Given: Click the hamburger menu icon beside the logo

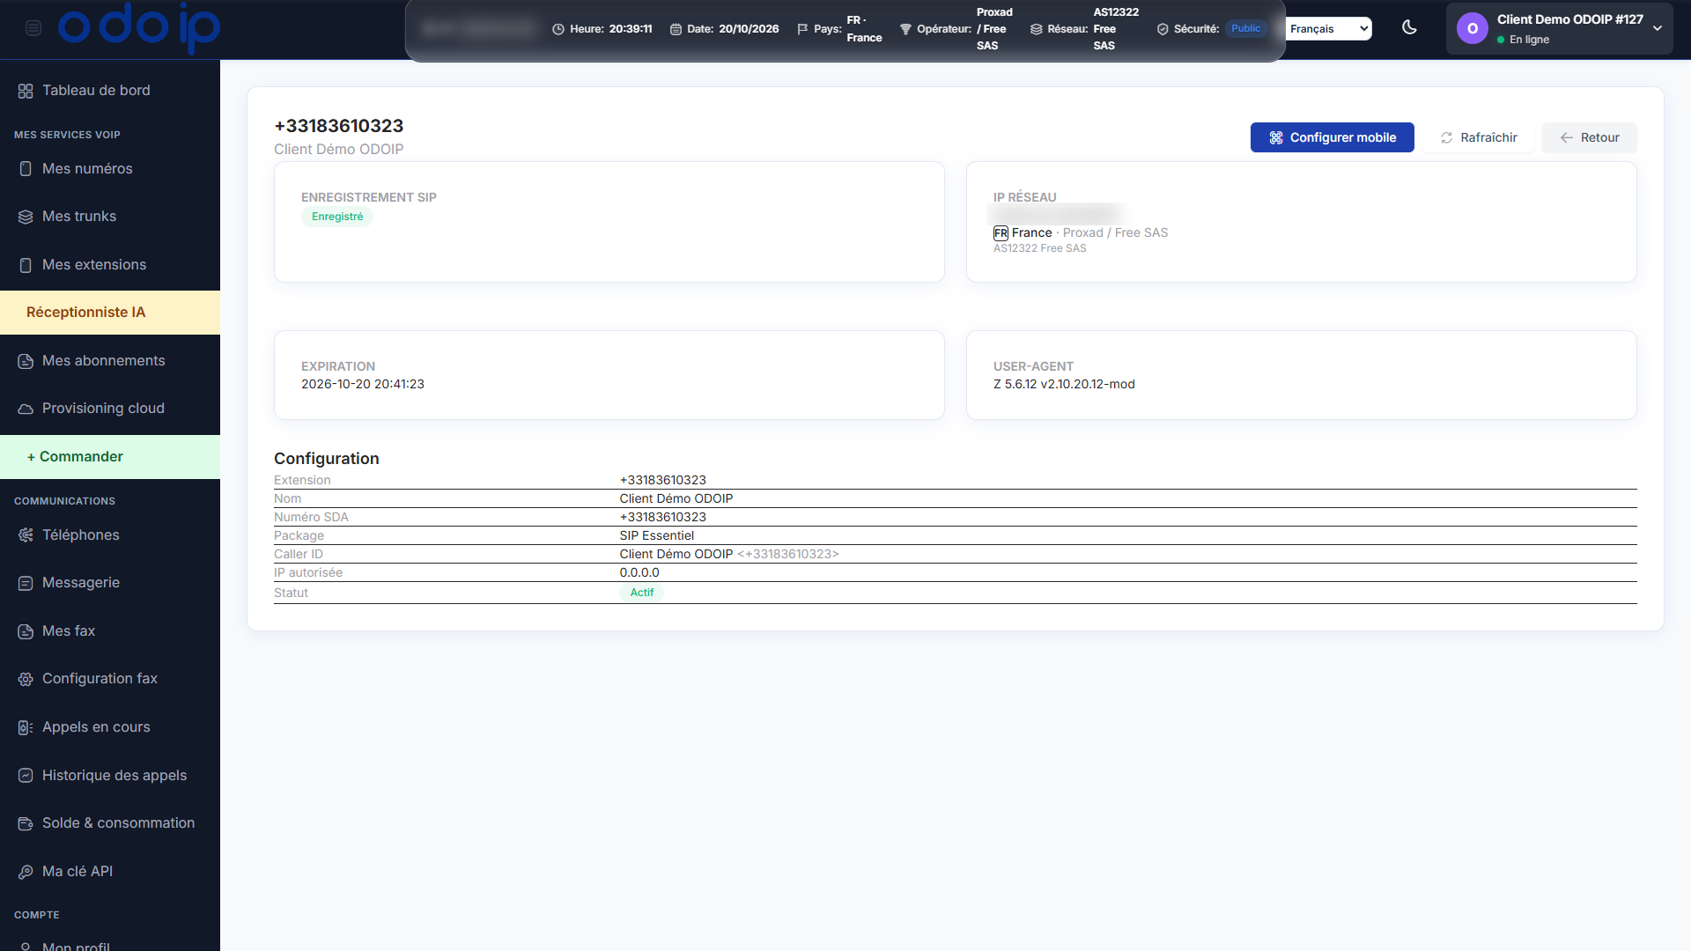Looking at the screenshot, I should pyautogui.click(x=33, y=28).
